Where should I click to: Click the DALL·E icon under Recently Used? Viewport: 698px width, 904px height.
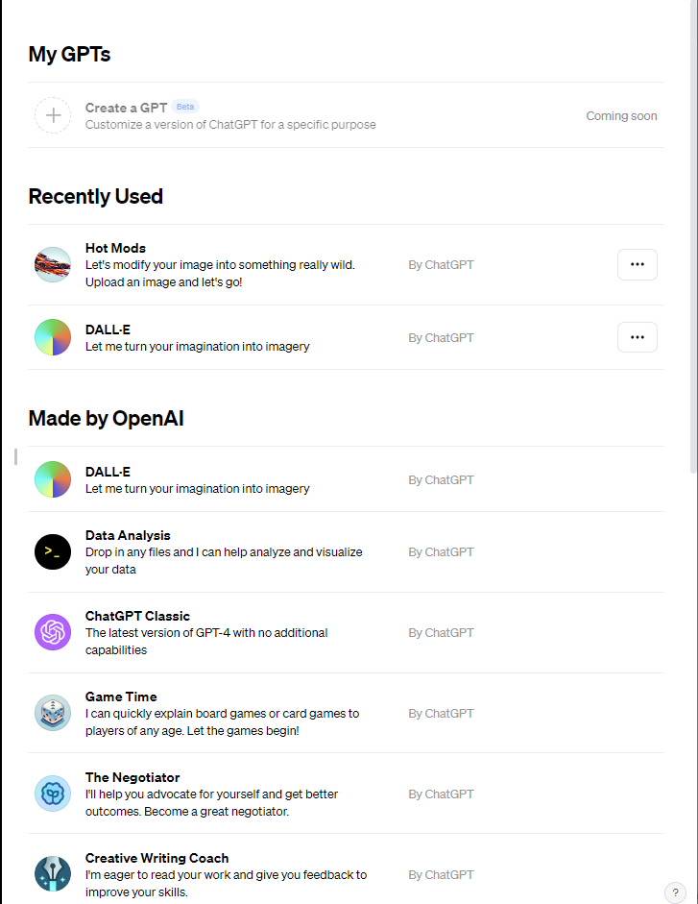53,337
